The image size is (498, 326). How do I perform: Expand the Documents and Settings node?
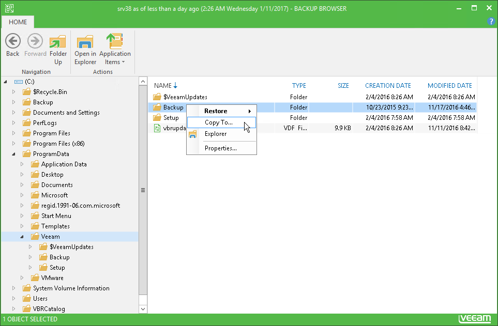[x=13, y=113]
